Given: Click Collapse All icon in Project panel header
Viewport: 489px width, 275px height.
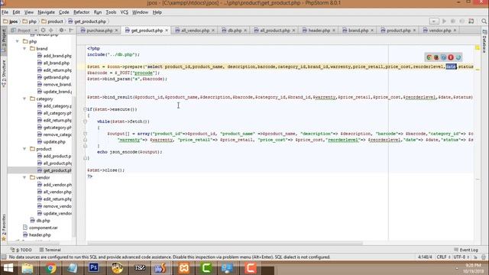Looking at the screenshot, I should (51, 31).
